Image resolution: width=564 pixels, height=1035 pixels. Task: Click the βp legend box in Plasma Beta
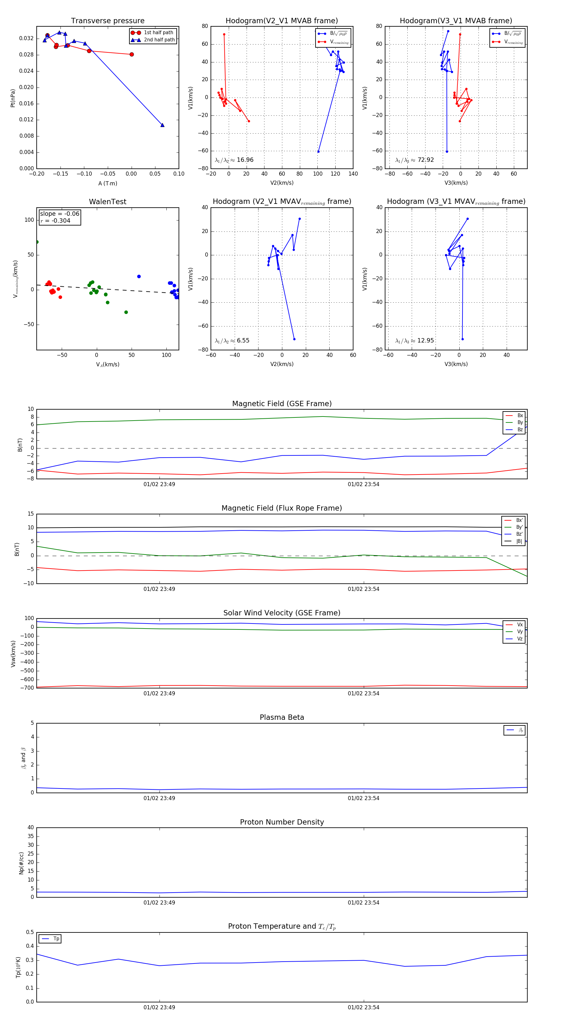coord(514,730)
